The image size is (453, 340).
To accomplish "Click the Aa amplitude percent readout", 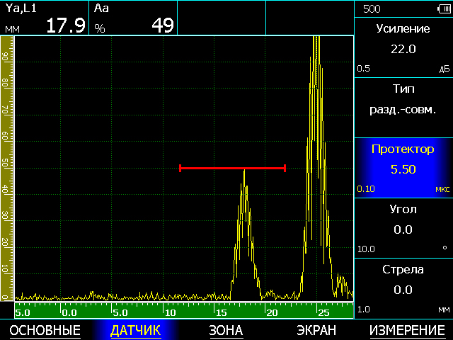I will [x=134, y=18].
